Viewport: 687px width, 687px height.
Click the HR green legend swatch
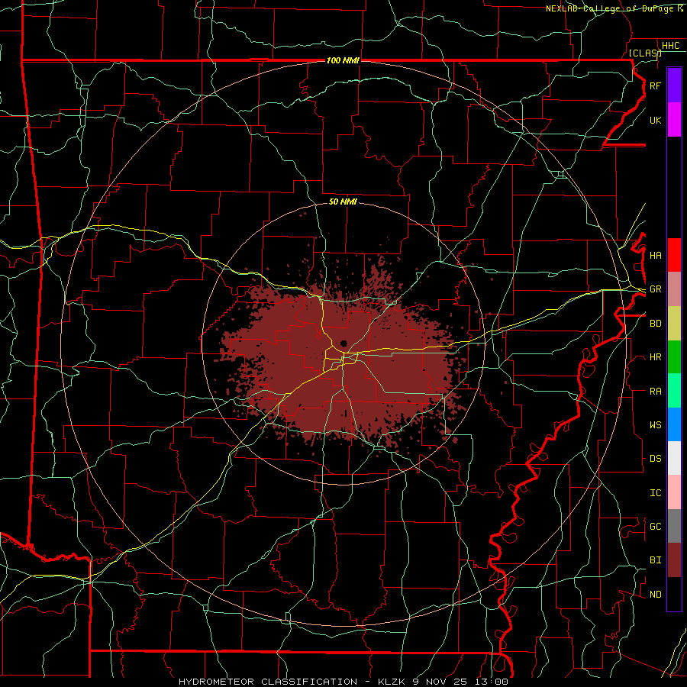(x=674, y=357)
